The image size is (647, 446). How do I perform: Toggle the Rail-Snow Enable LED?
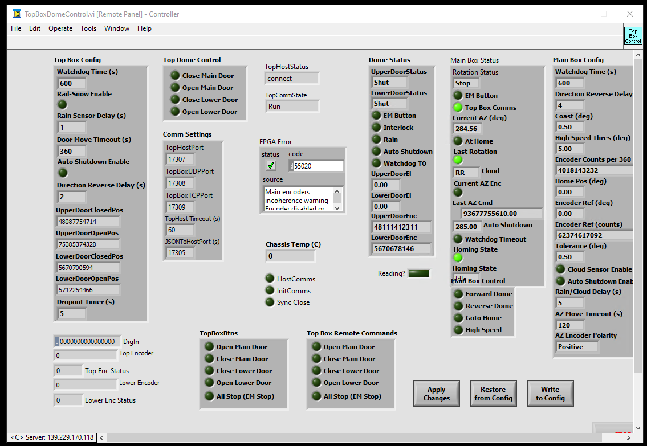tap(62, 104)
